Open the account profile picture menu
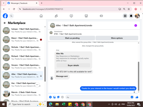Screen dimensions: 143x107 click(137, 16)
